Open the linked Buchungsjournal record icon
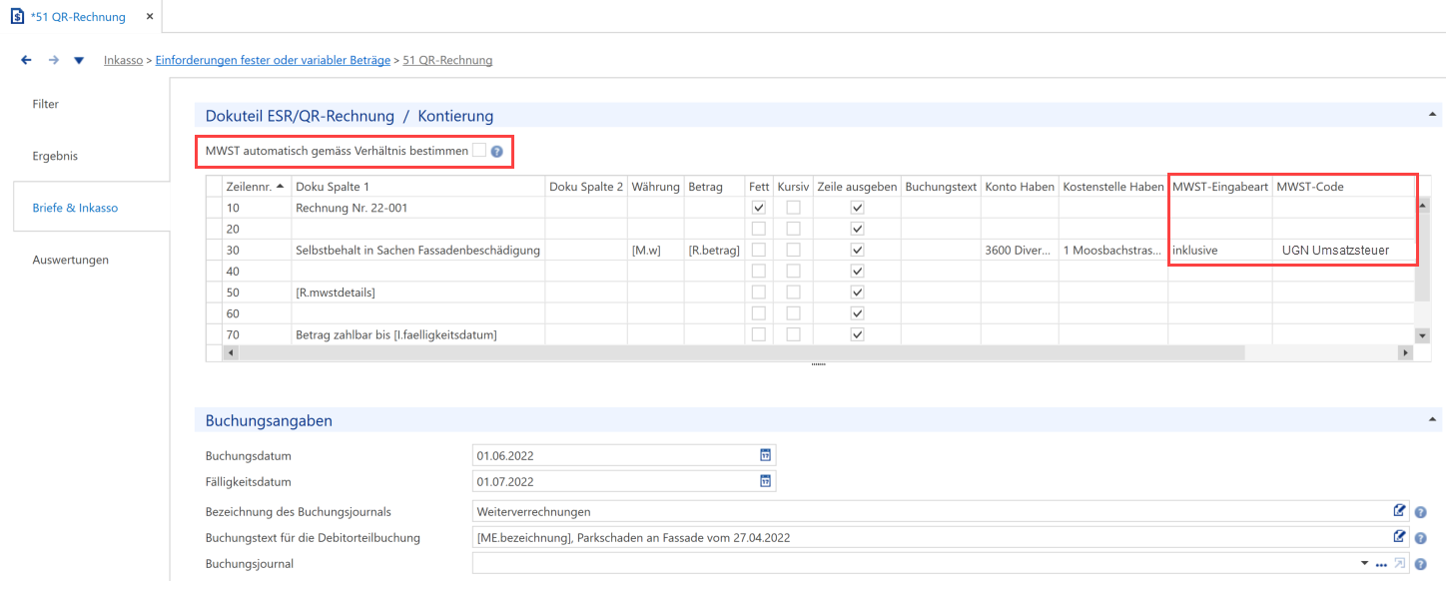1449x591 pixels. [1400, 563]
